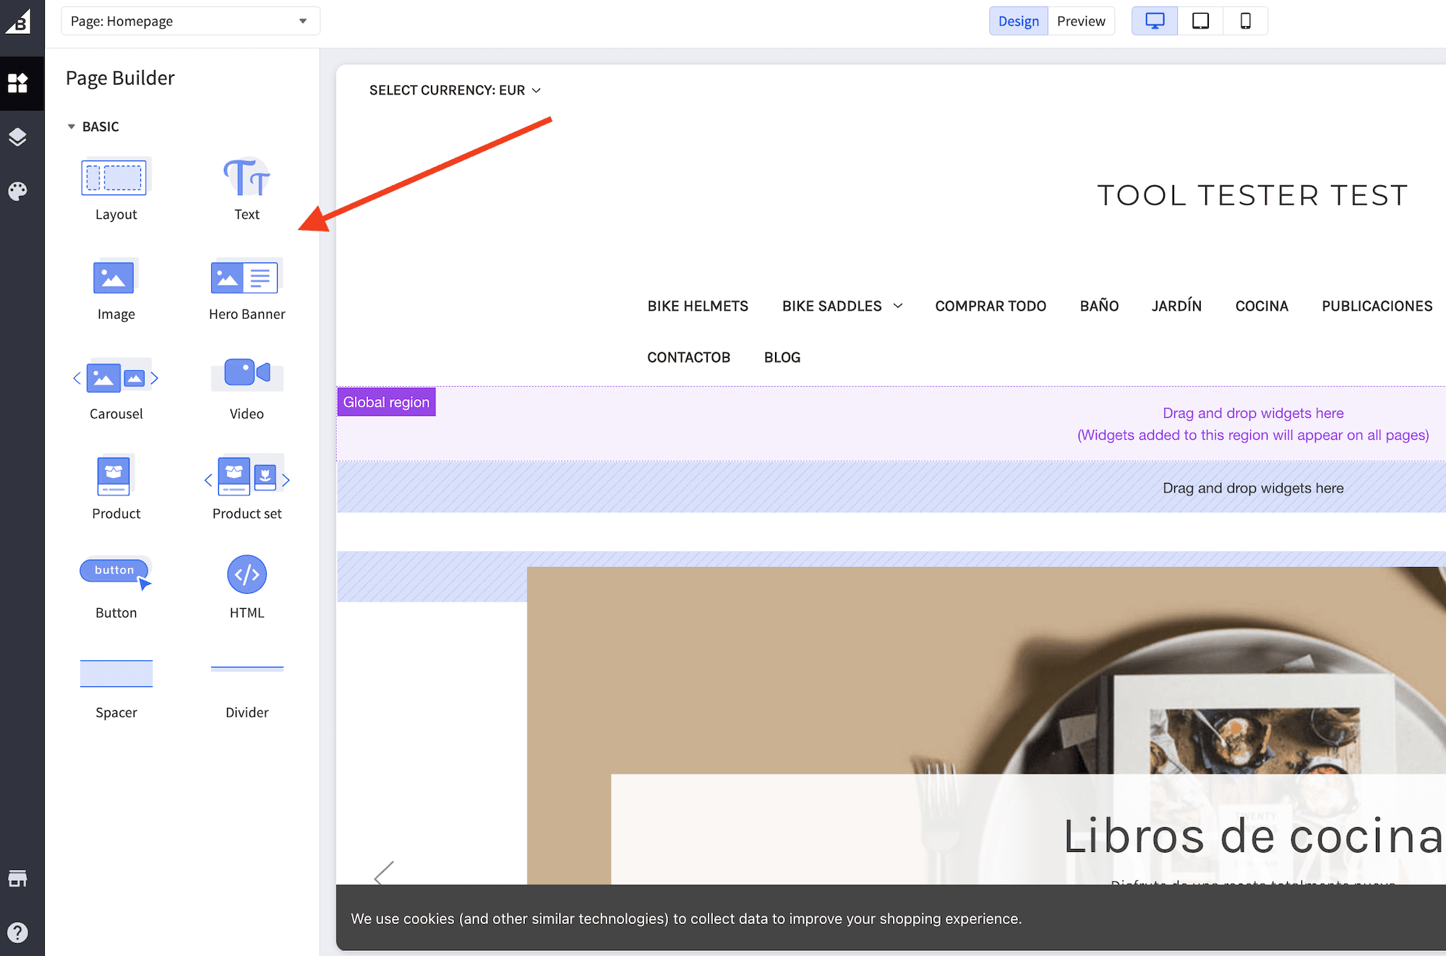Click the Libros de cocina heading
This screenshot has width=1446, height=956.
[x=1252, y=836]
